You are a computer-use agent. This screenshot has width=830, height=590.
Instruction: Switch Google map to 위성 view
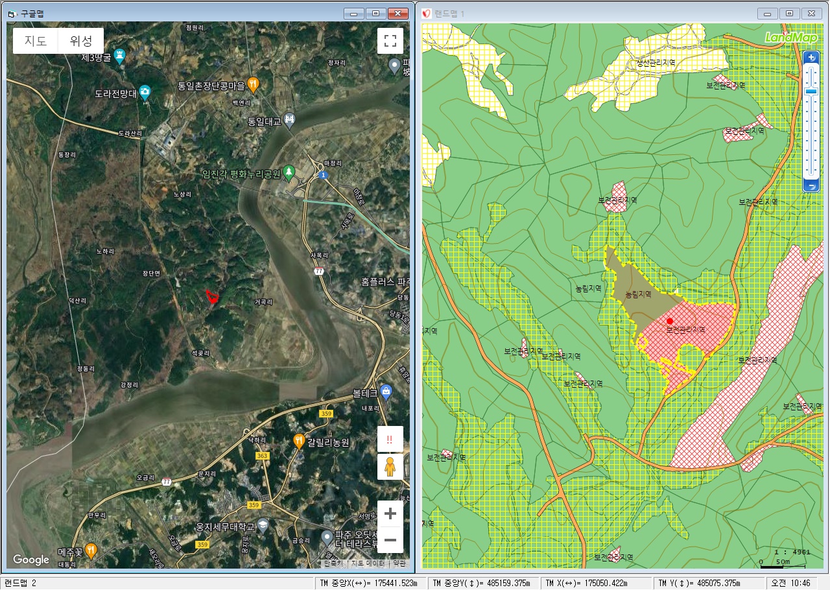pos(81,41)
